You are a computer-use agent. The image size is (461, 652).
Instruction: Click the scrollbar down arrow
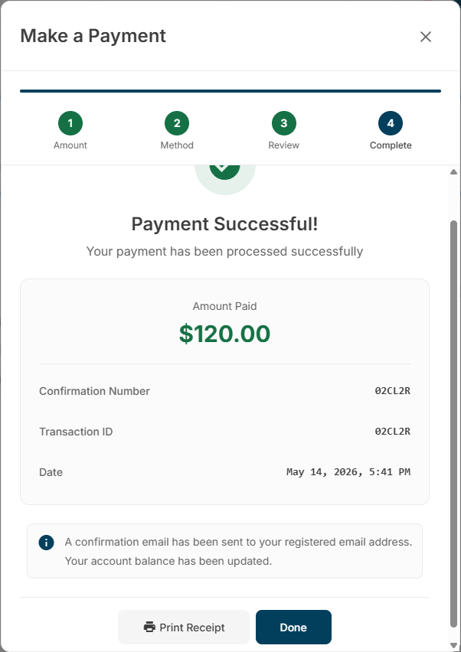pos(453,645)
